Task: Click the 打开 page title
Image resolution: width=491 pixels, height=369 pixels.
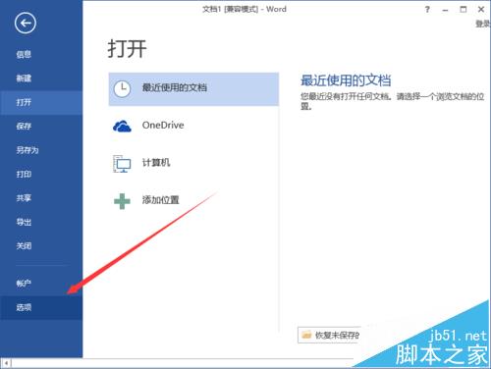Action: pos(127,49)
